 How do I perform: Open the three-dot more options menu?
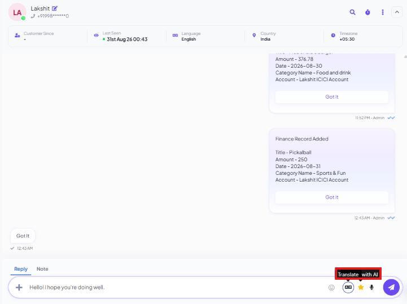(383, 12)
